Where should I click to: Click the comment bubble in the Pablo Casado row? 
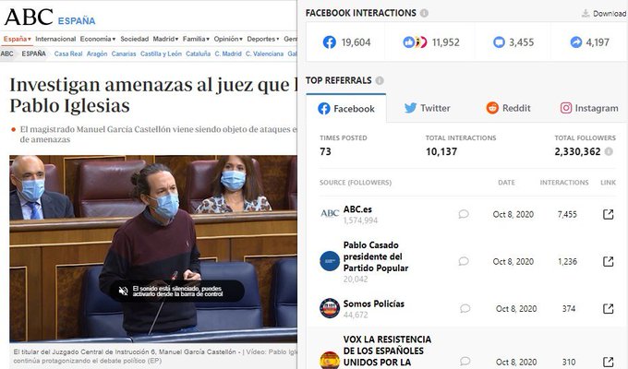click(x=464, y=261)
